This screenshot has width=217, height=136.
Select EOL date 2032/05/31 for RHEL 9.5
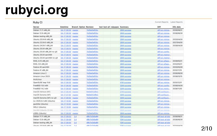pyautogui.click(x=178, y=64)
